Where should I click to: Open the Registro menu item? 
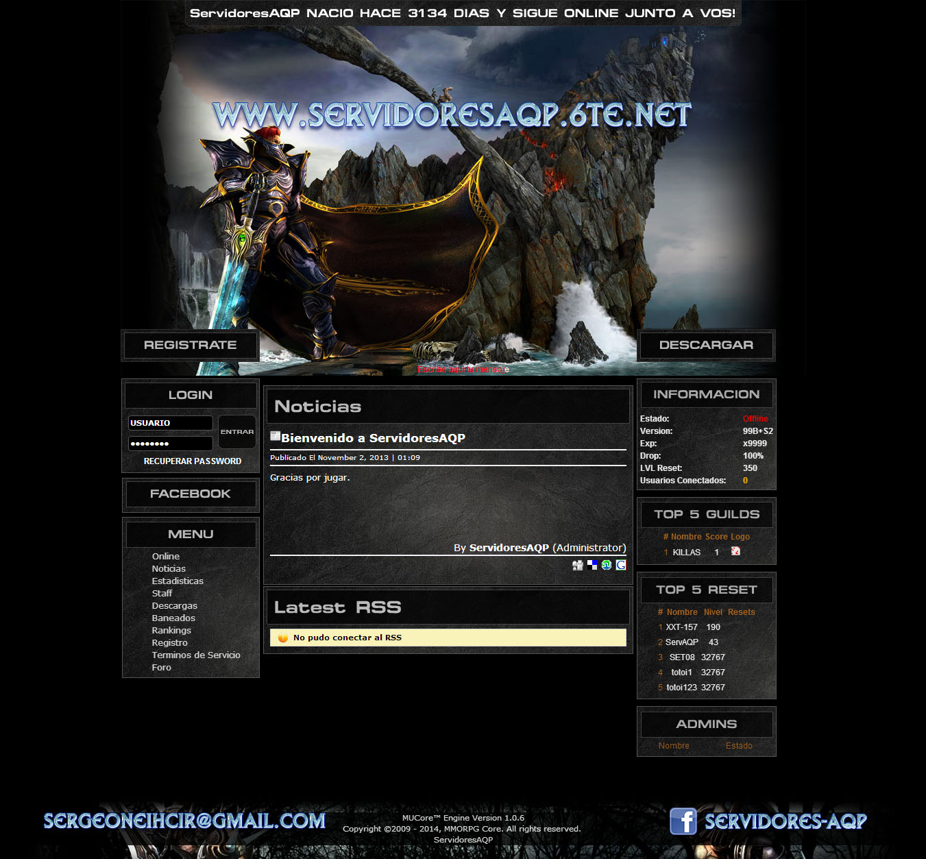(x=169, y=642)
